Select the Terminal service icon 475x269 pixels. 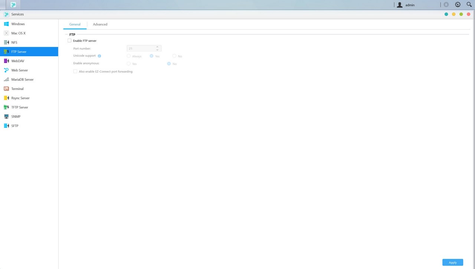tap(6, 89)
